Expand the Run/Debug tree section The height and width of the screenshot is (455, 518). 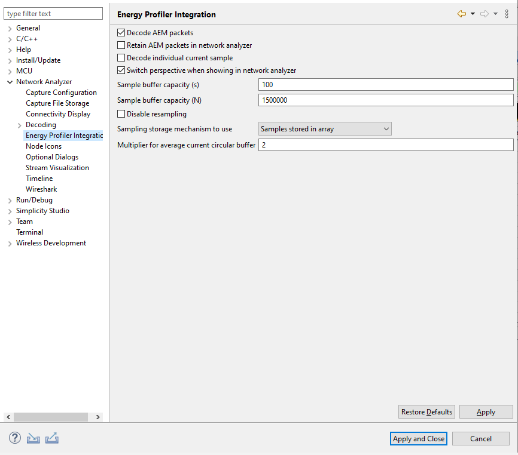(x=8, y=199)
